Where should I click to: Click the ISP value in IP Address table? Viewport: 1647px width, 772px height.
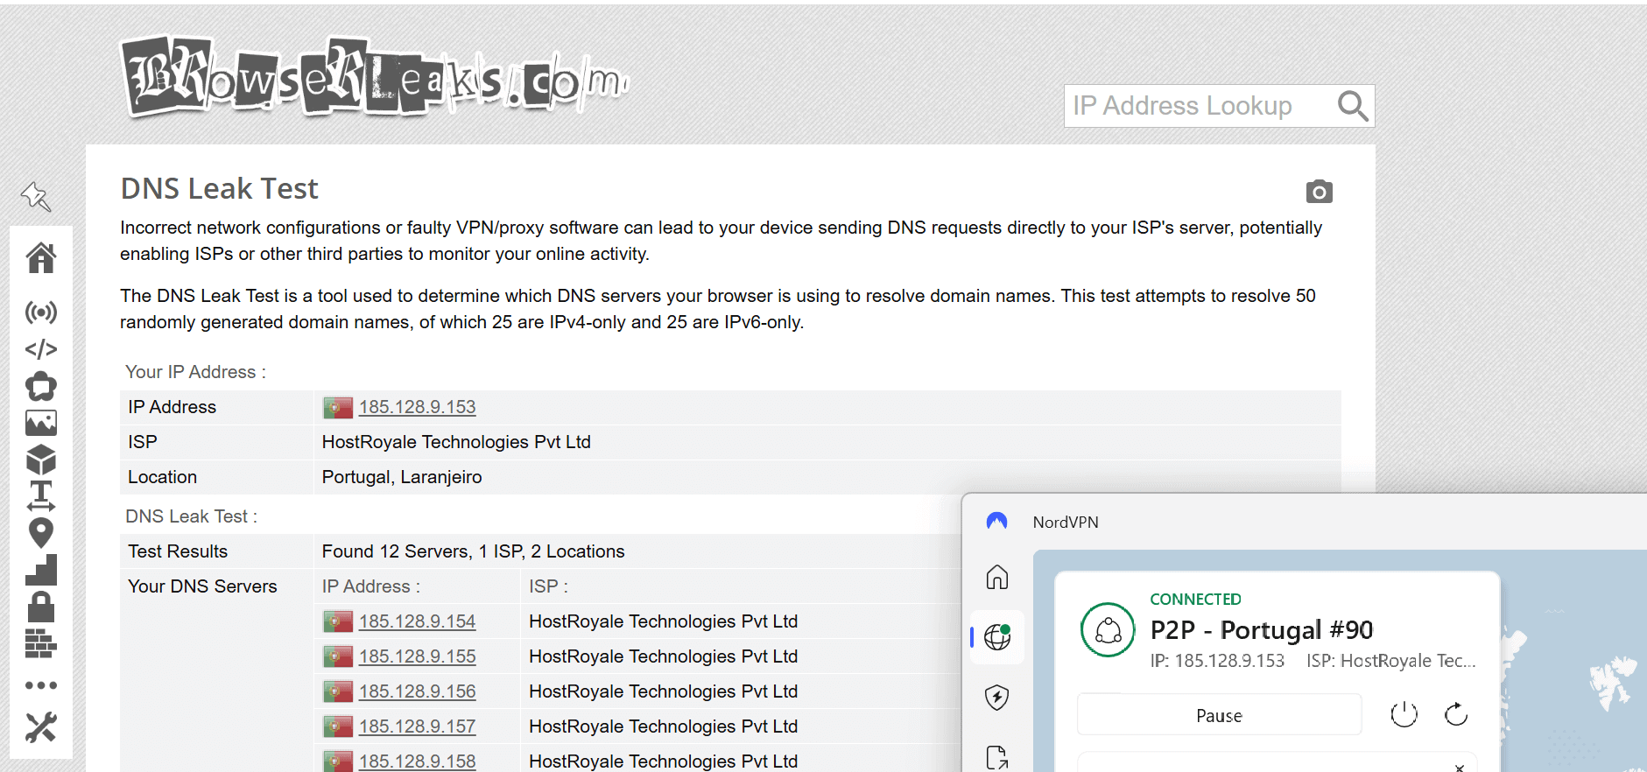(456, 442)
